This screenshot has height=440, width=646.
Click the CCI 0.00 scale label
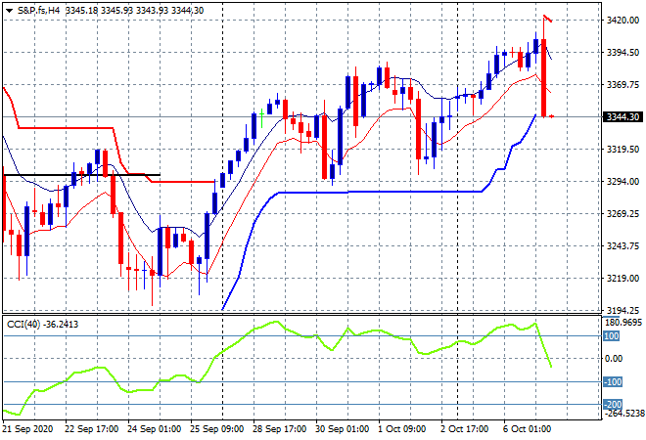tap(614, 359)
